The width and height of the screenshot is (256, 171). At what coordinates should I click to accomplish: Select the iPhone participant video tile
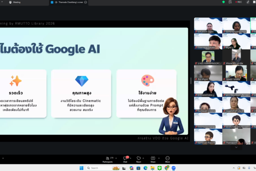[x=236, y=57]
